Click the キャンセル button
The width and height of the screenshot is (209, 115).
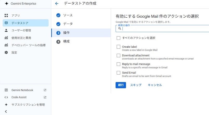[155, 85]
